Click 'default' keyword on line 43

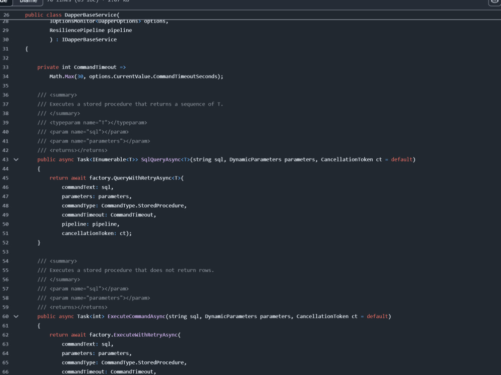pos(402,159)
